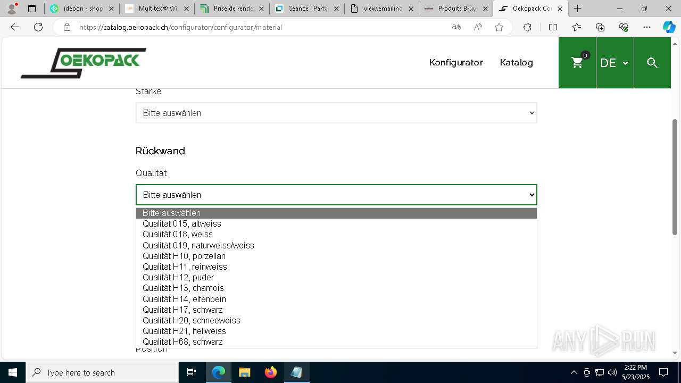681x383 pixels.
Task: Click the page vertical scrollbar thumb
Action: pyautogui.click(x=675, y=177)
